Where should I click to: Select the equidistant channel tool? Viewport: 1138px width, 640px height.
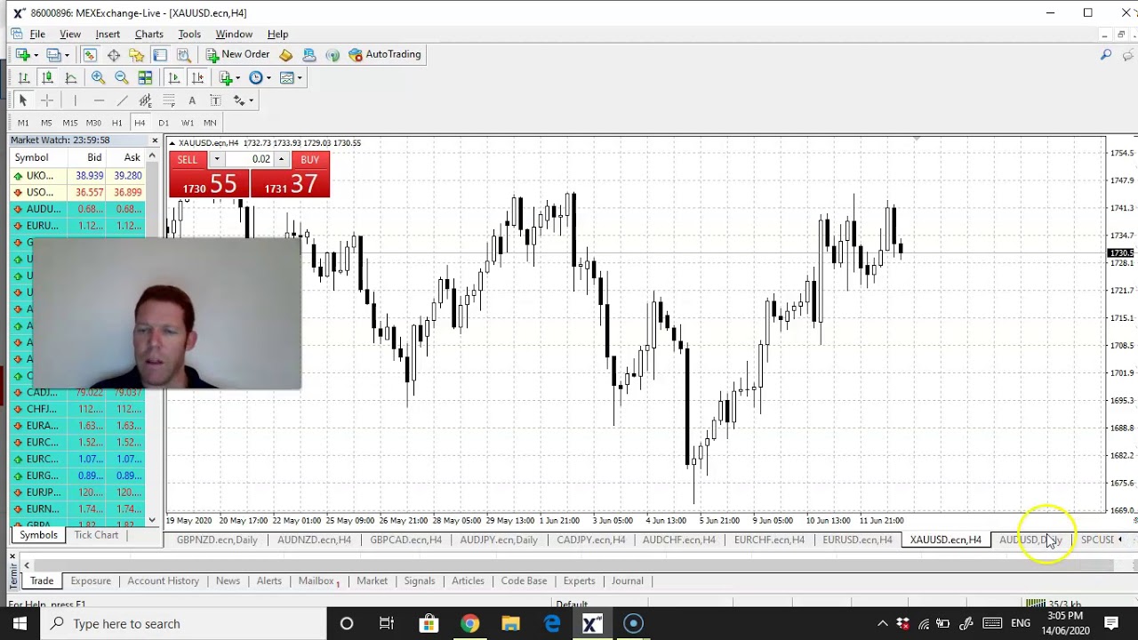pyautogui.click(x=145, y=100)
